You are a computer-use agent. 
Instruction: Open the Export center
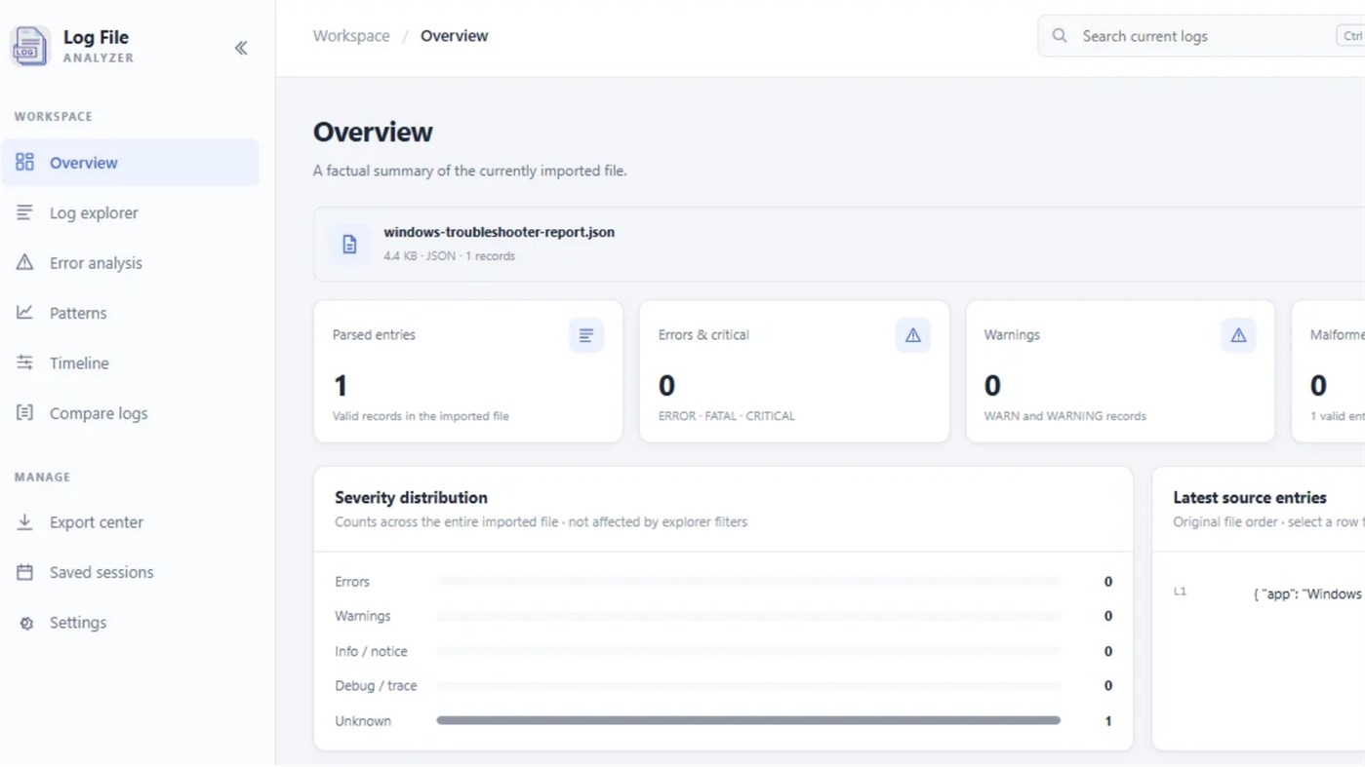click(131, 521)
